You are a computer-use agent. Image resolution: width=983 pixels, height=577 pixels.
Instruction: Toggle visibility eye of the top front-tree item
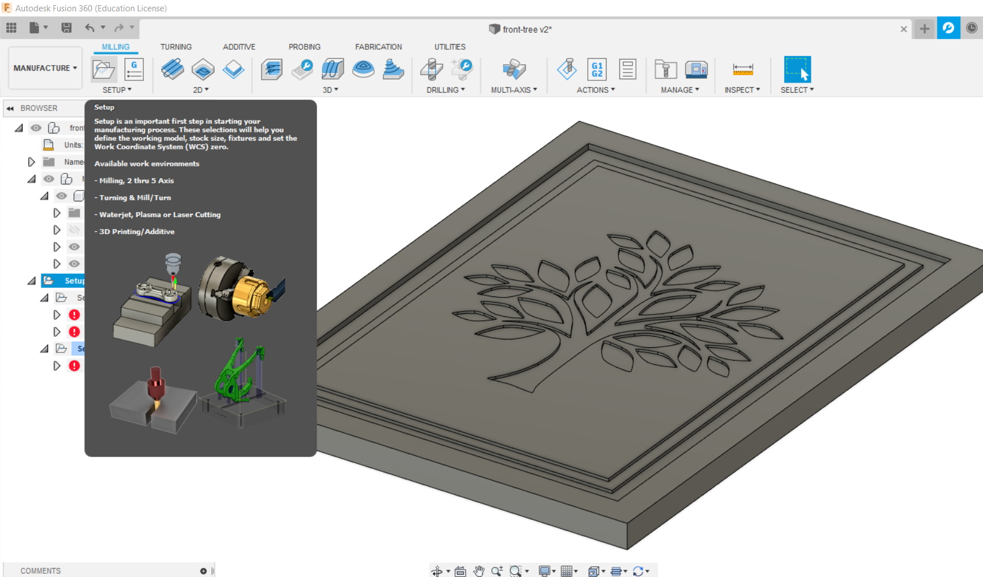[36, 128]
